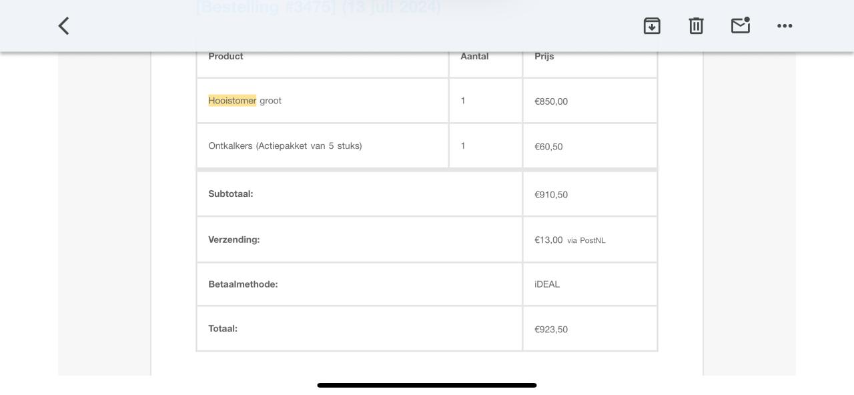Tap the Prijs column header
Image resolution: width=854 pixels, height=395 pixels.
544,56
